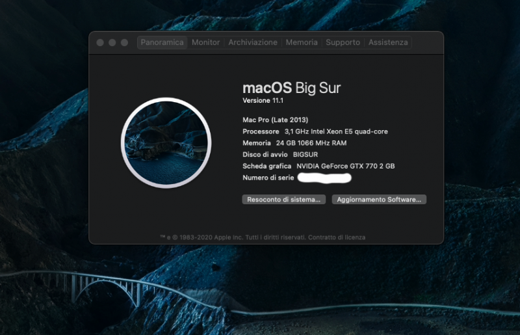Open the Supporto tab

coord(343,42)
